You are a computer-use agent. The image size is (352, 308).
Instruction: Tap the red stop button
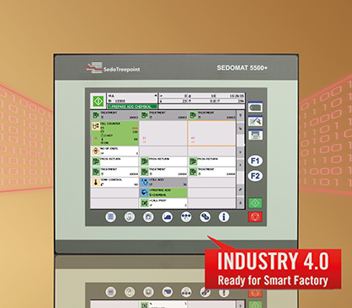point(255,216)
